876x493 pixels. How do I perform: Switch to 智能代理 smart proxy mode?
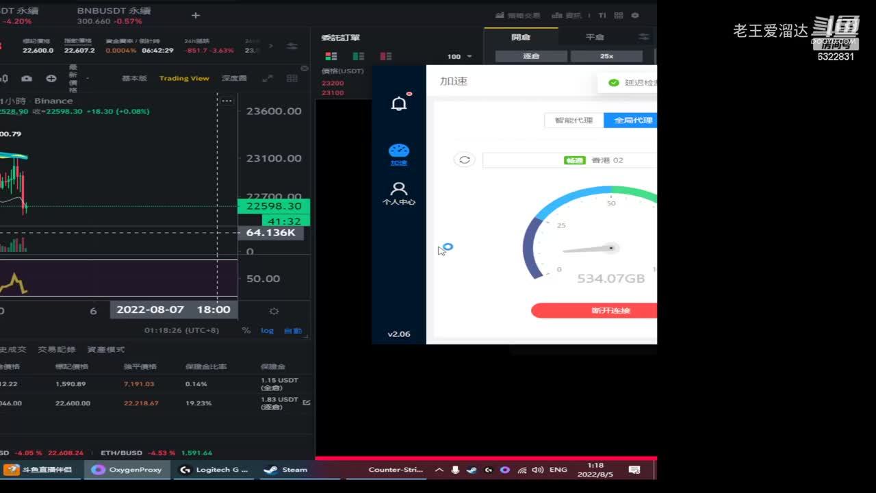click(574, 121)
